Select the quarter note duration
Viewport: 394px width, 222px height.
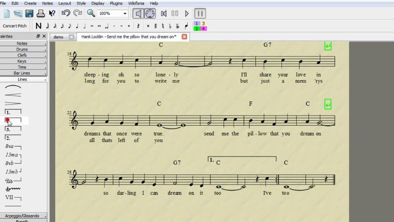click(77, 26)
